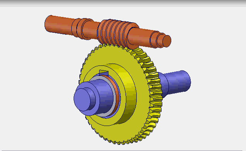
Task: Select the long left end of orange worm shaft
Action: click(59, 25)
